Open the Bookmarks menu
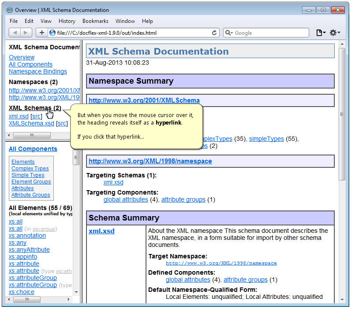The image size is (351, 309). click(x=95, y=21)
